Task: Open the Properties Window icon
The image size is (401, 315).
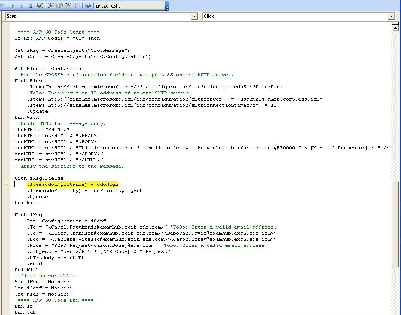Action: click(x=59, y=6)
